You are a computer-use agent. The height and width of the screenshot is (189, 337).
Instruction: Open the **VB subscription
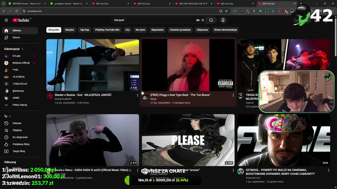[x=20, y=70]
